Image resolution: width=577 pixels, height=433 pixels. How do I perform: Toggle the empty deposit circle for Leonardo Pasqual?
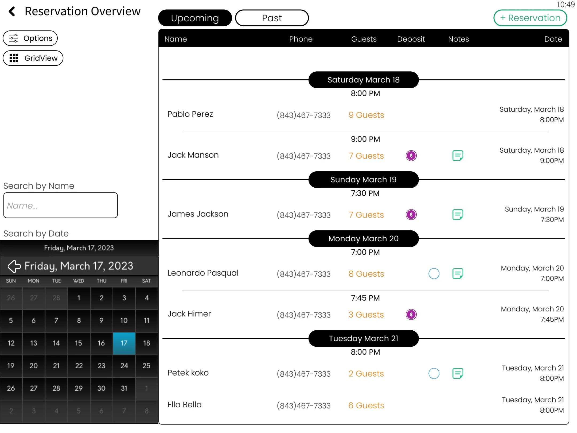pyautogui.click(x=433, y=273)
